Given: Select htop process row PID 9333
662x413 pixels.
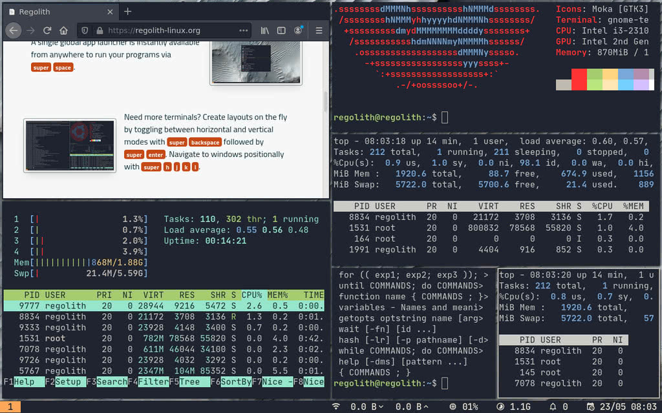Looking at the screenshot, I should point(164,327).
